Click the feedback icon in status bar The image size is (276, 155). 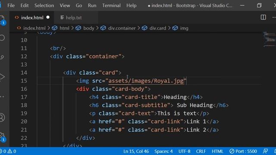coord(265,151)
